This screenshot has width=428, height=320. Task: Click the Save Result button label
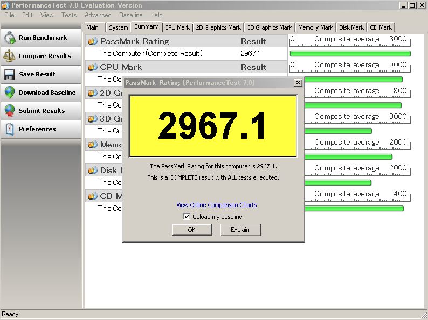point(37,74)
